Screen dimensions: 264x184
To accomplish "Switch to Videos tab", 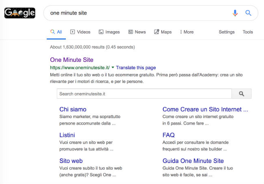I will (x=80, y=32).
